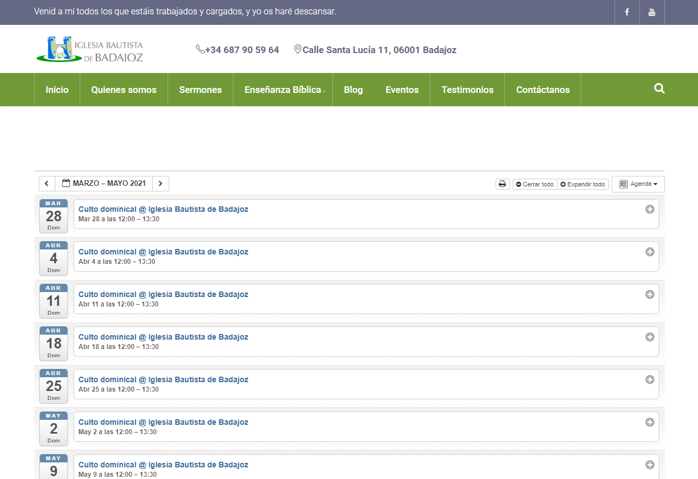The image size is (698, 479).
Task: Open the Contáctanos menu item
Action: [543, 90]
